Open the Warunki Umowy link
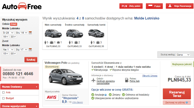 (x=150, y=75)
